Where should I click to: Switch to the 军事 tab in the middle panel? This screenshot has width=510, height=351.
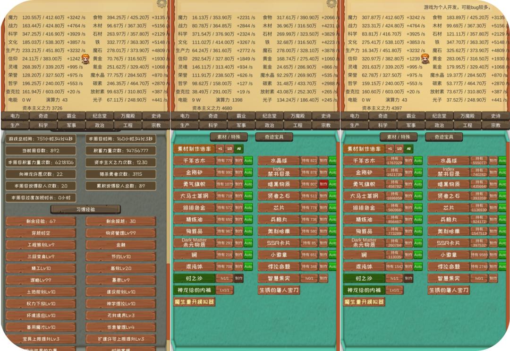pyautogui.click(x=241, y=125)
